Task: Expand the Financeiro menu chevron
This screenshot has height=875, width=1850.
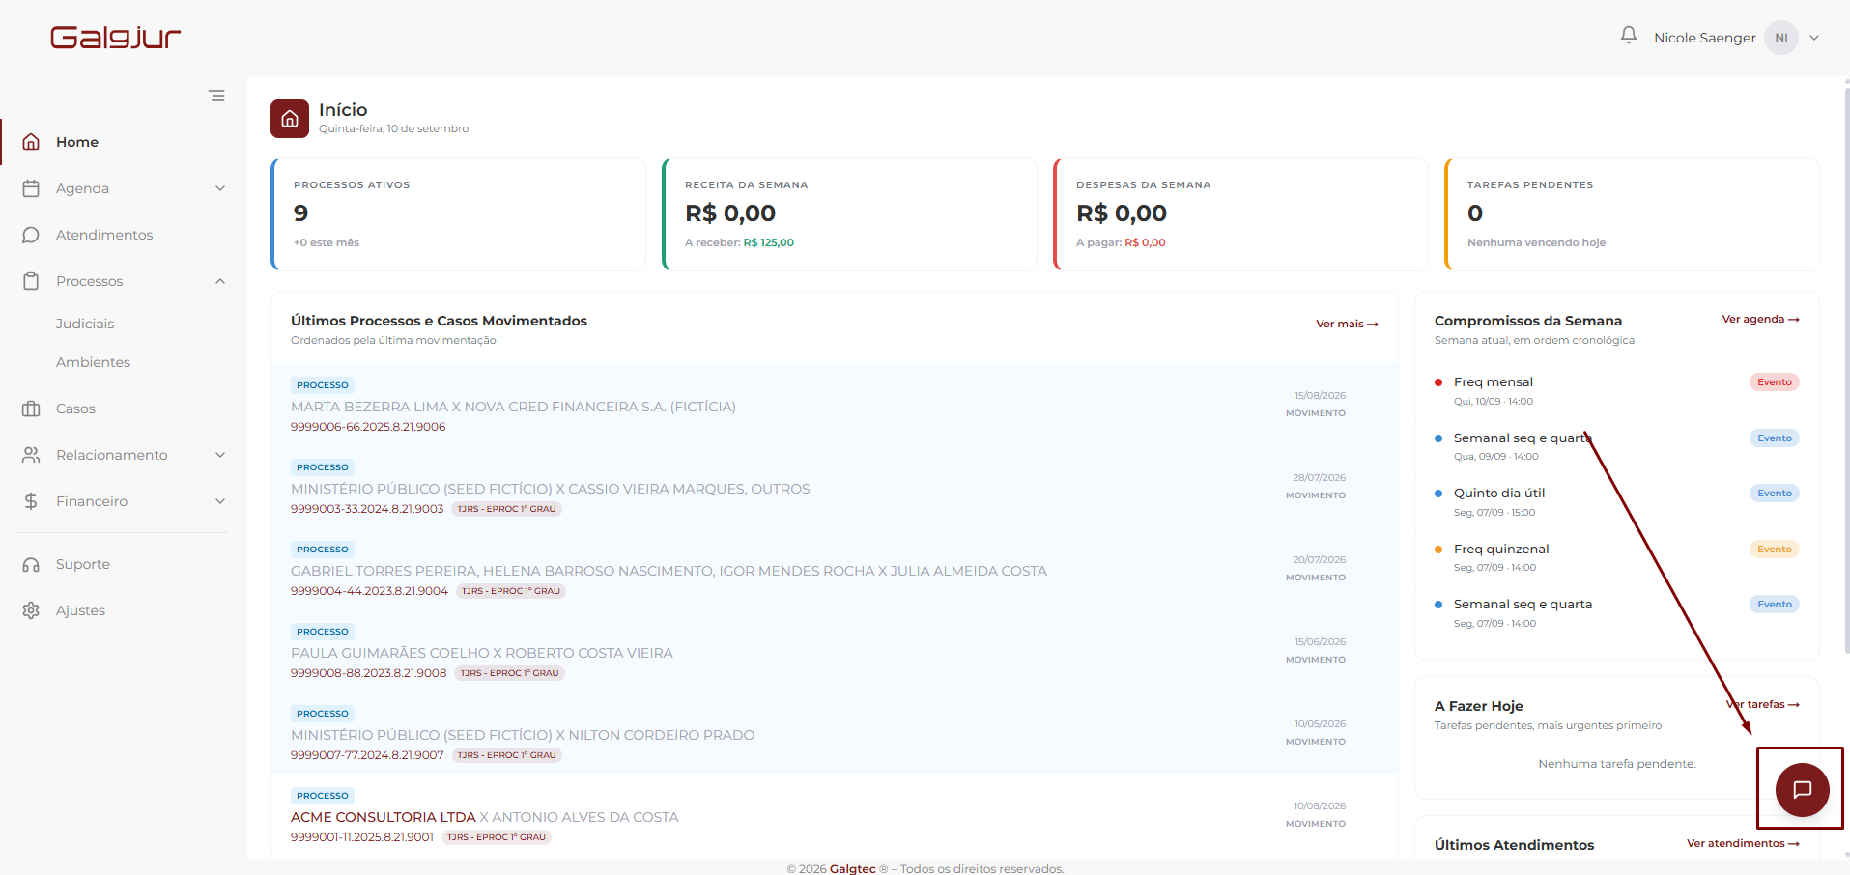Action: pos(220,501)
